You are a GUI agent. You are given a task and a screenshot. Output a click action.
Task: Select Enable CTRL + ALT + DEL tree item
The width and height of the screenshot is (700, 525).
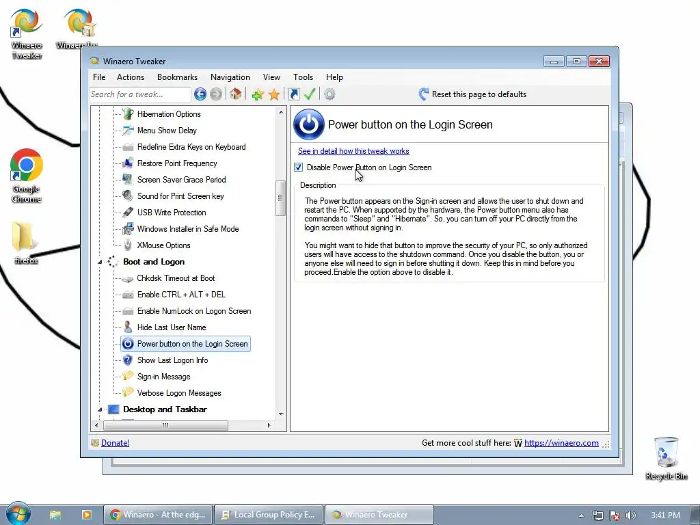(x=181, y=295)
